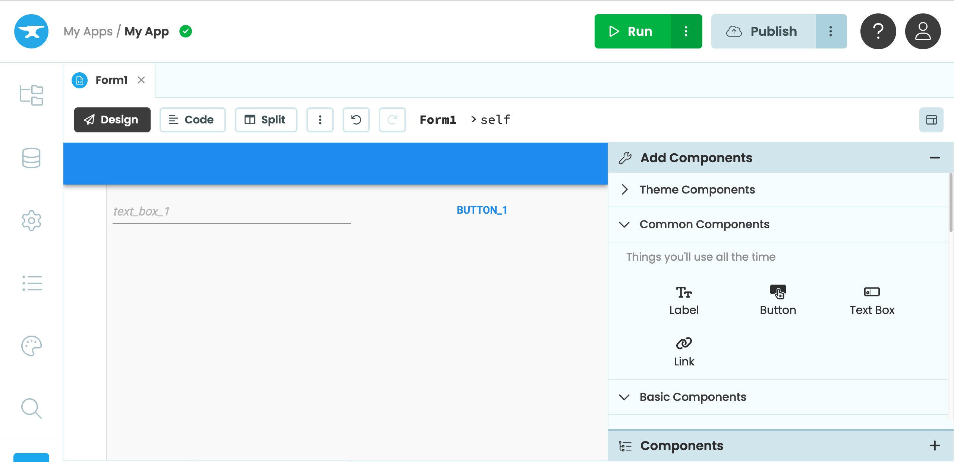The image size is (954, 462).
Task: Click the Publish button
Action: 762,31
